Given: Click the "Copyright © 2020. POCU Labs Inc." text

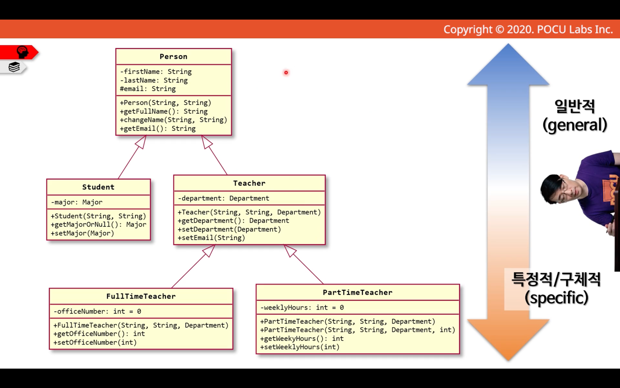Looking at the screenshot, I should tap(528, 30).
